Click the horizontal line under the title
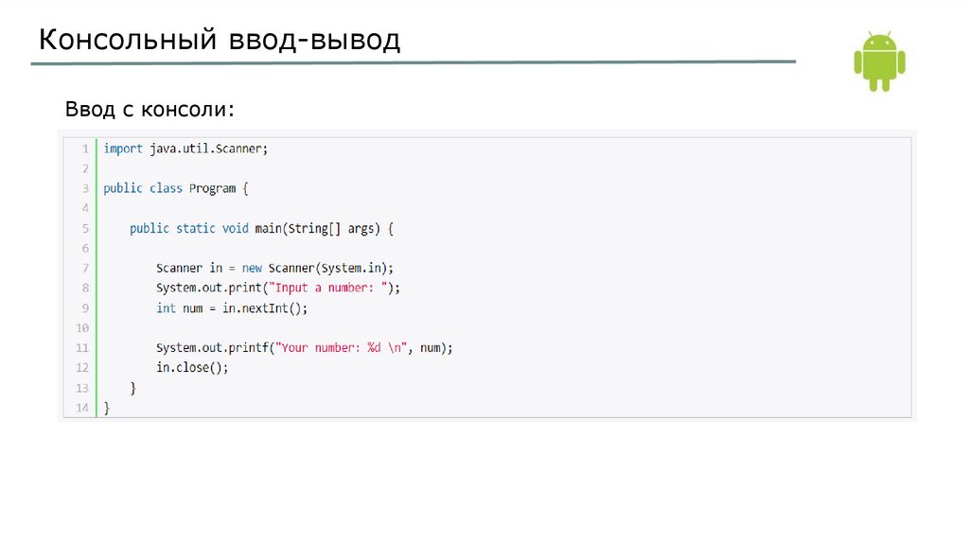 [x=413, y=63]
